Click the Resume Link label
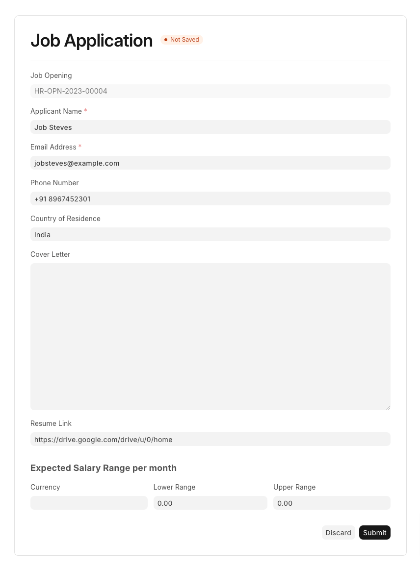The image size is (420, 569). tap(51, 423)
